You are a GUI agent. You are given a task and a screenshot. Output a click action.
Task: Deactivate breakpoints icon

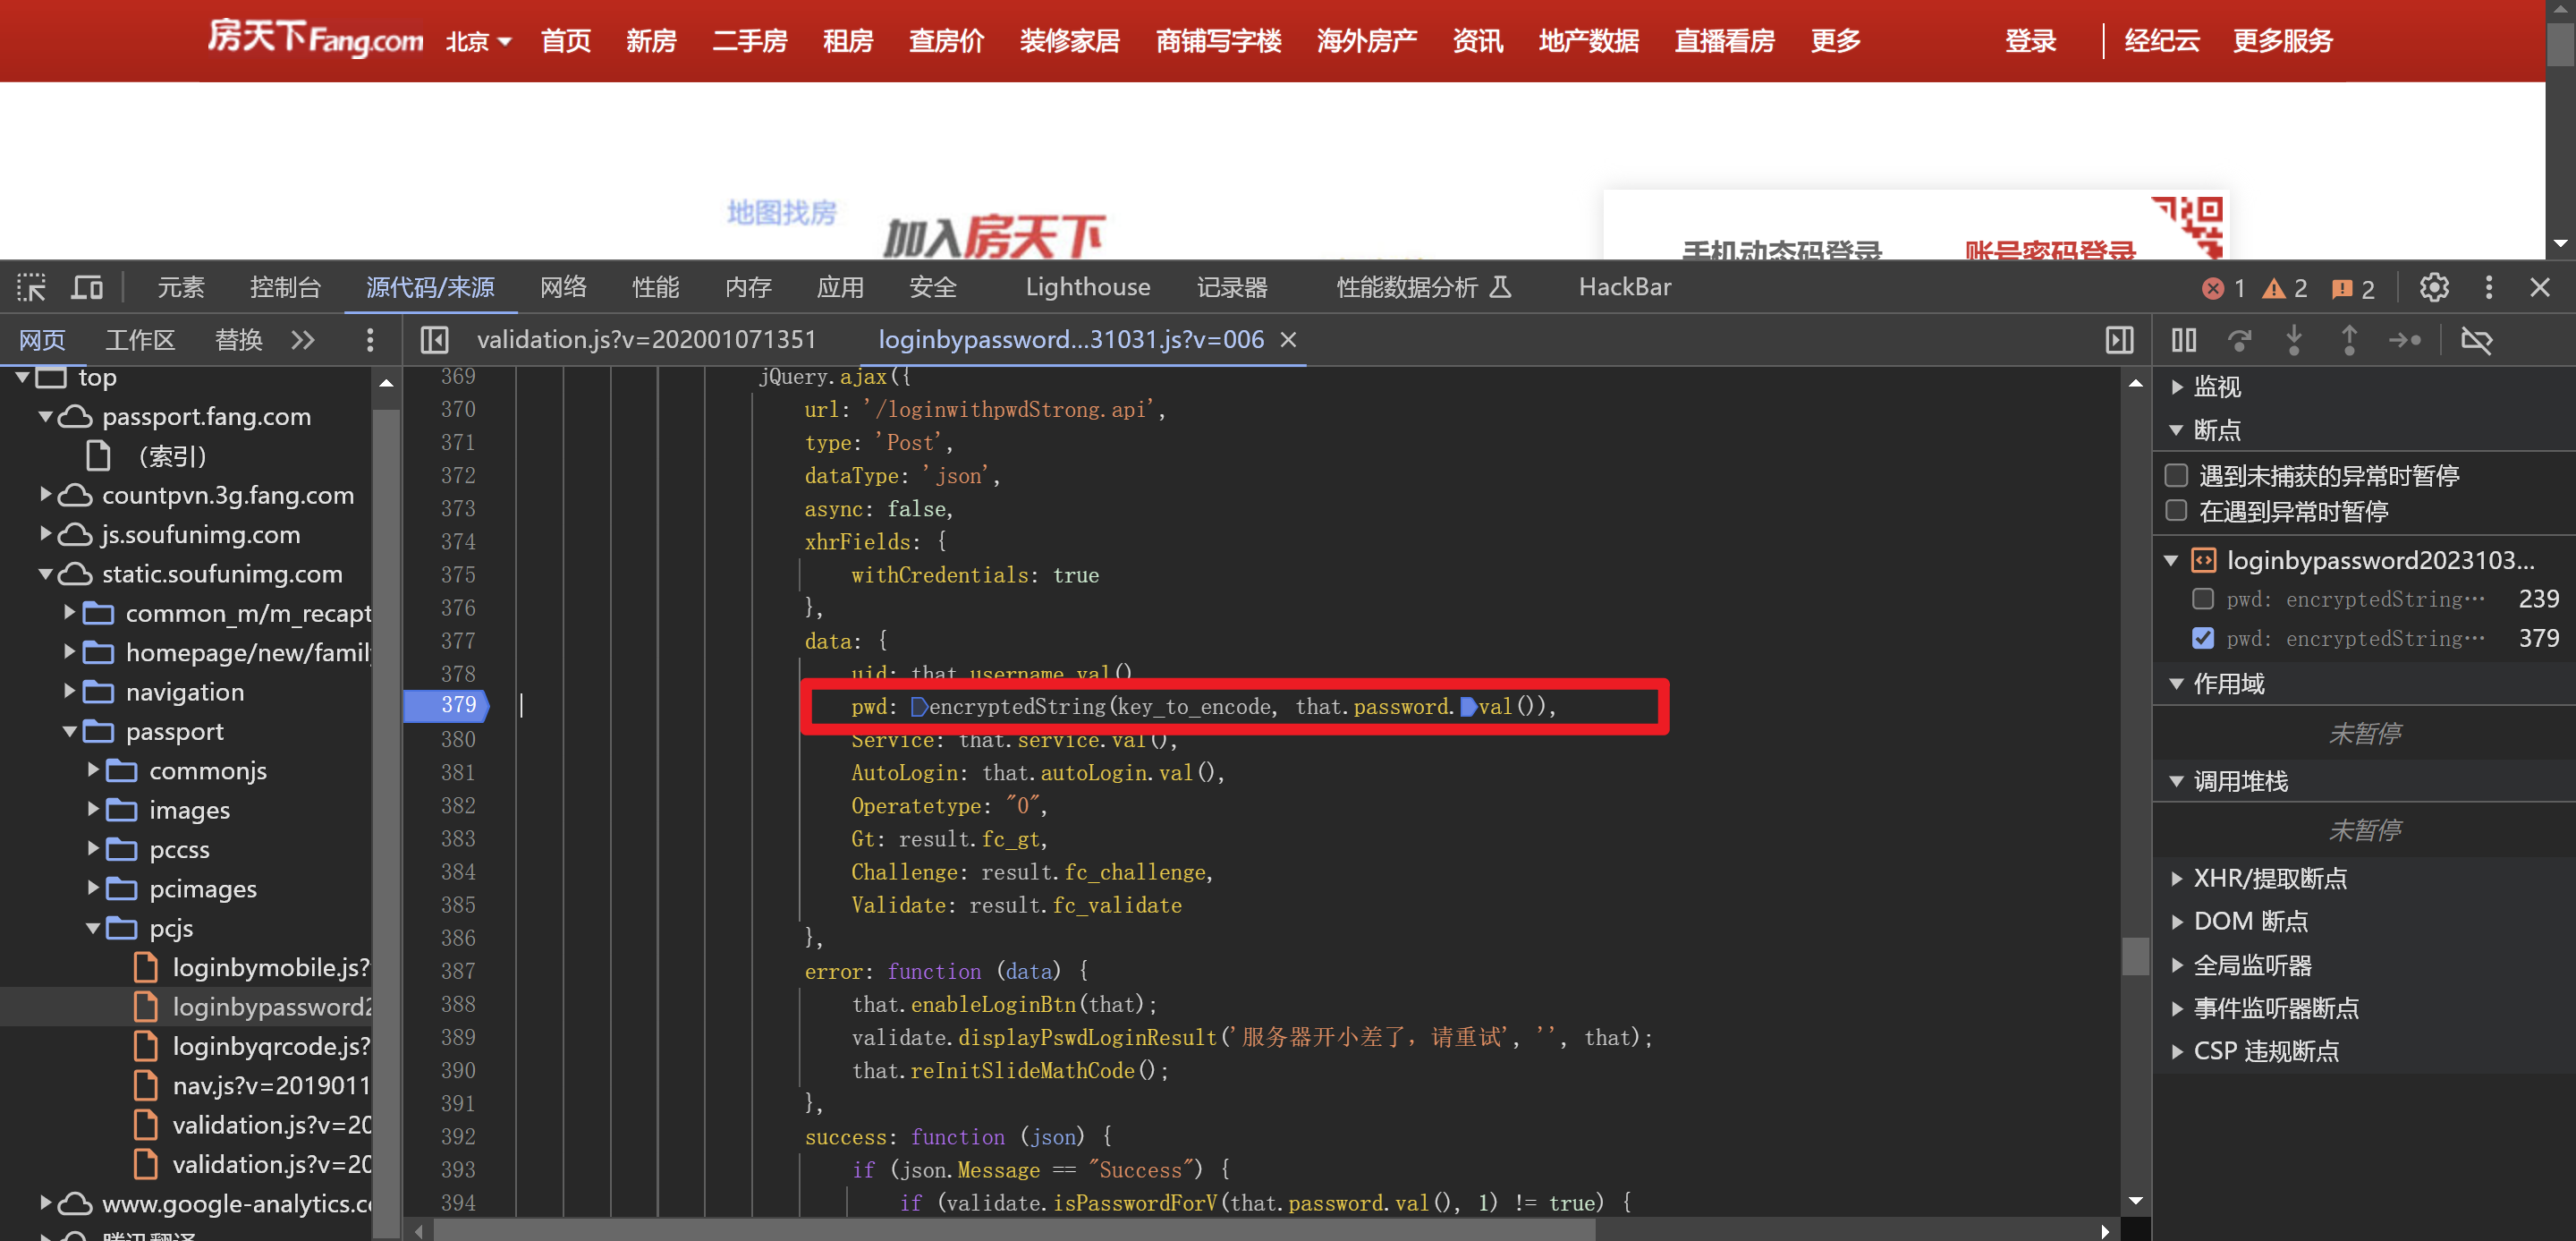2476,340
